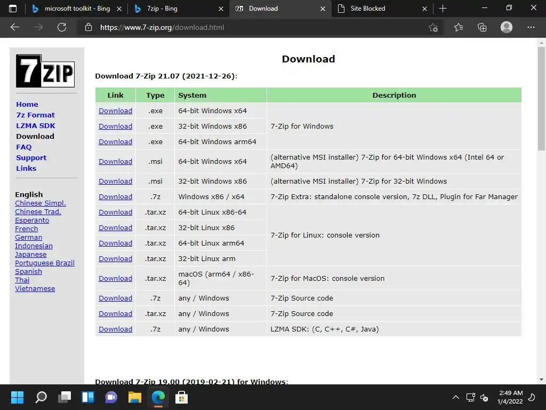
Task: Open the browser Settings and more menu
Action: pos(531,27)
